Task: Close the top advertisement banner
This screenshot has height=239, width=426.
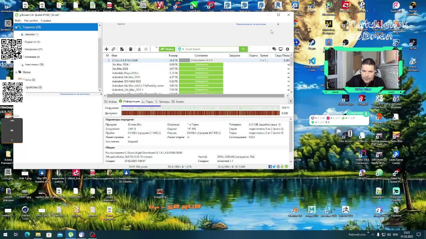Action: [x=278, y=24]
